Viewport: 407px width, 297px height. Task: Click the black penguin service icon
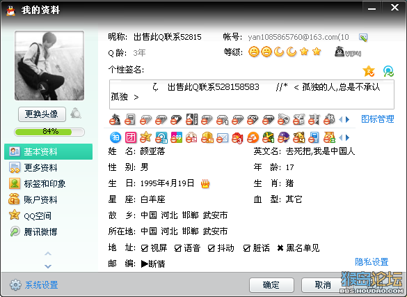115,119
